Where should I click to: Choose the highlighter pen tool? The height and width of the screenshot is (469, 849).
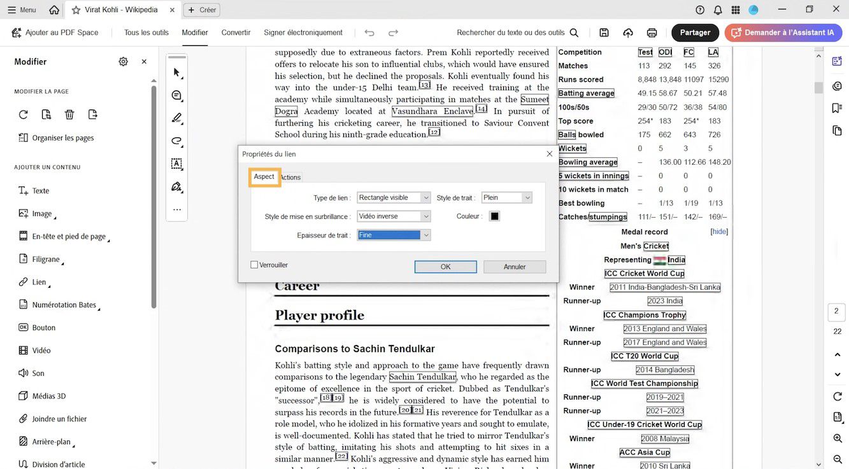point(176,118)
